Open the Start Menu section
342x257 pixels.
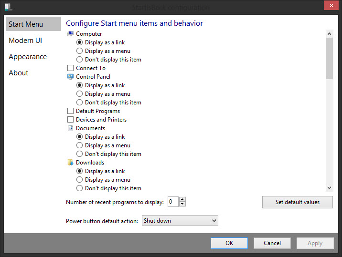[x=33, y=24]
